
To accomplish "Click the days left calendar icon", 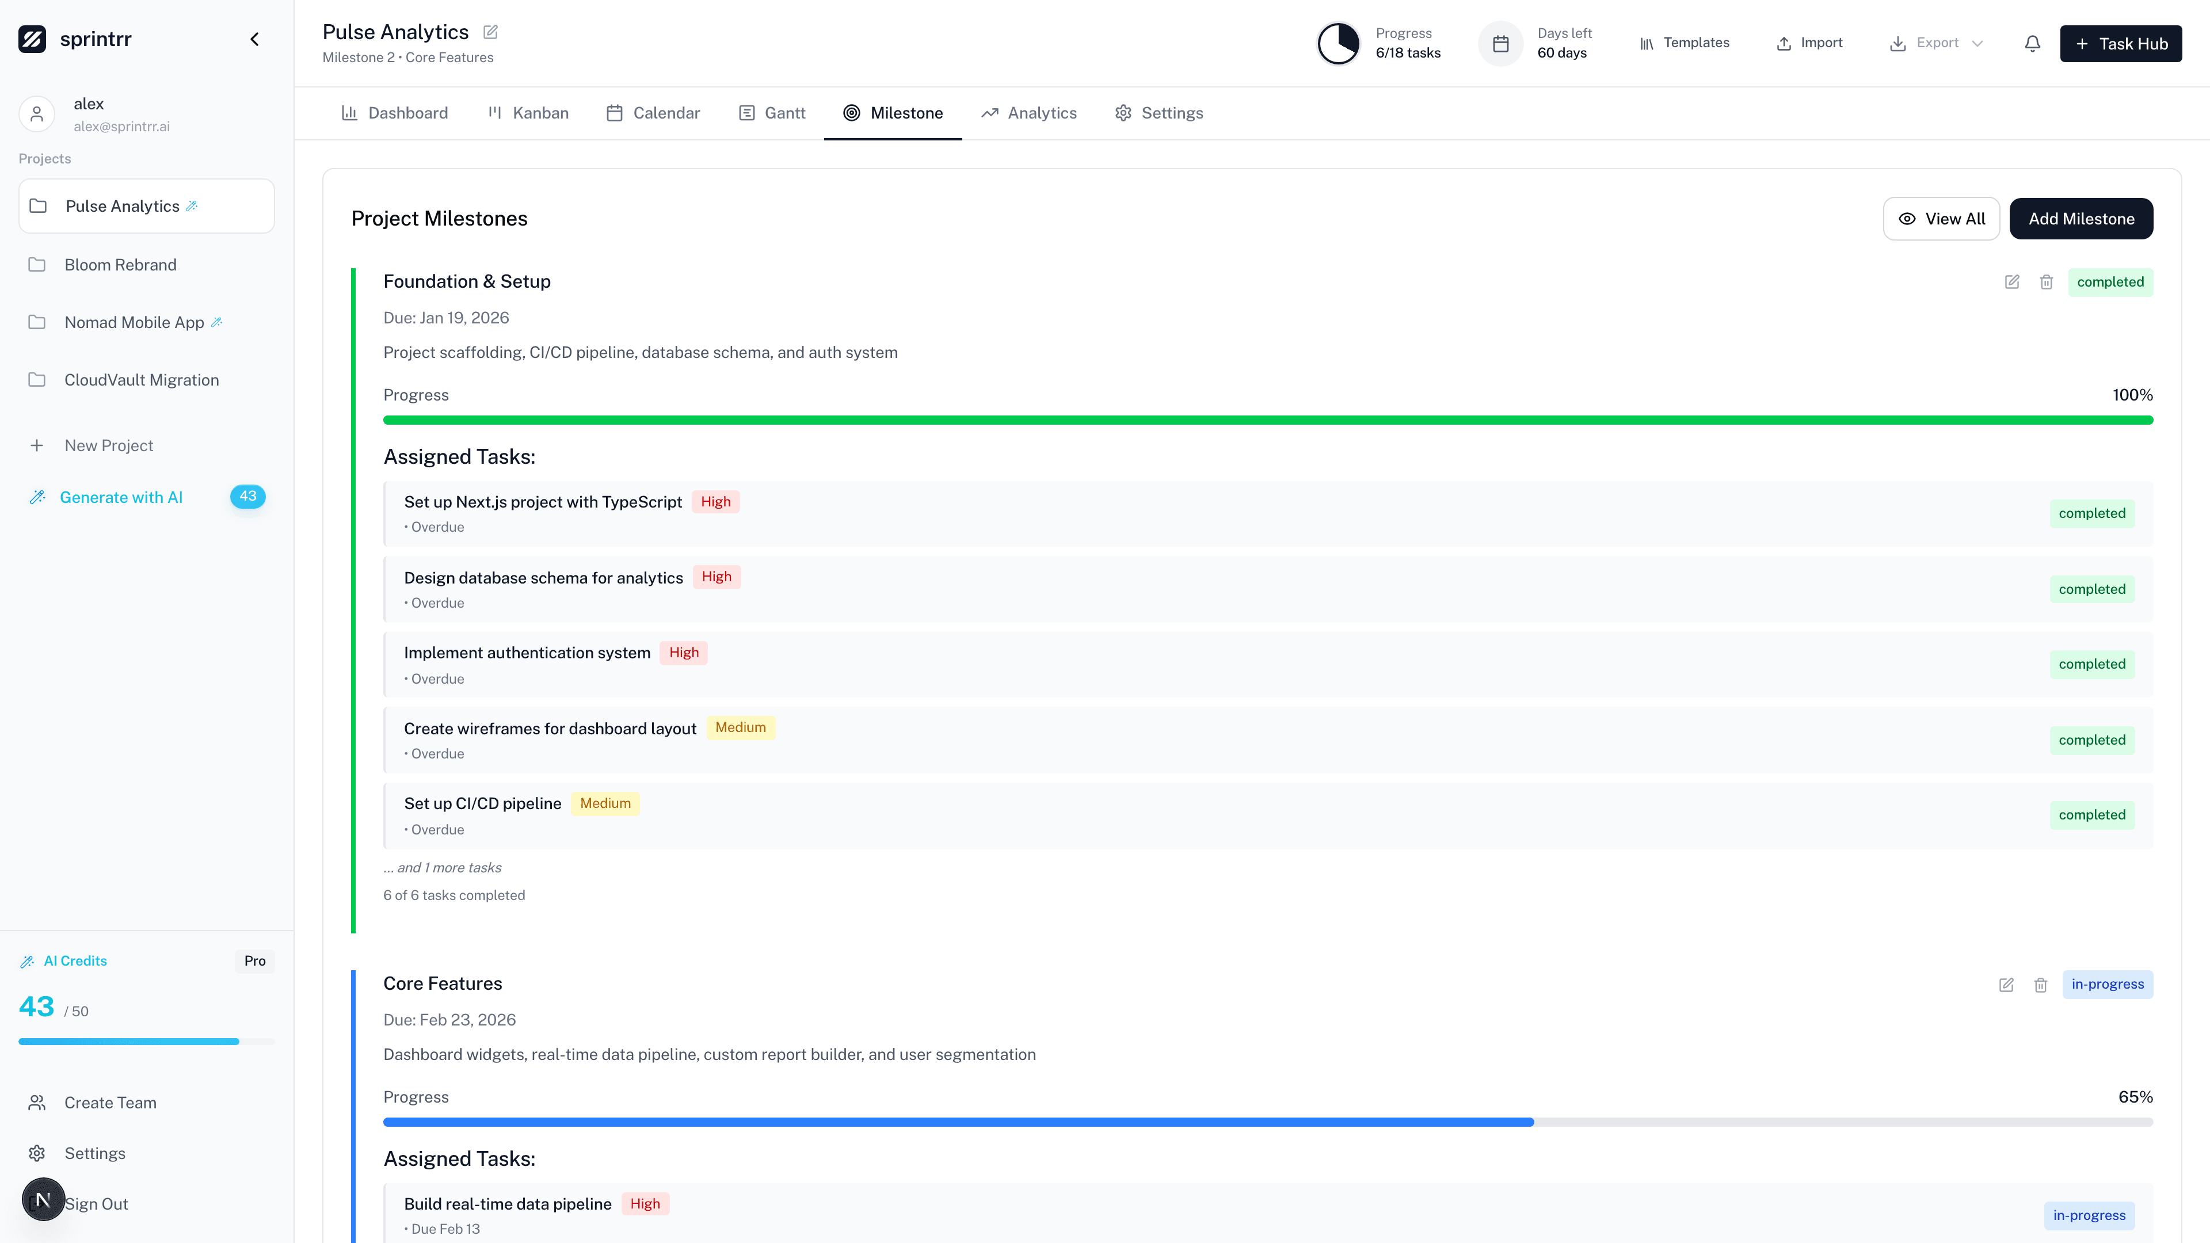I will tap(1500, 43).
